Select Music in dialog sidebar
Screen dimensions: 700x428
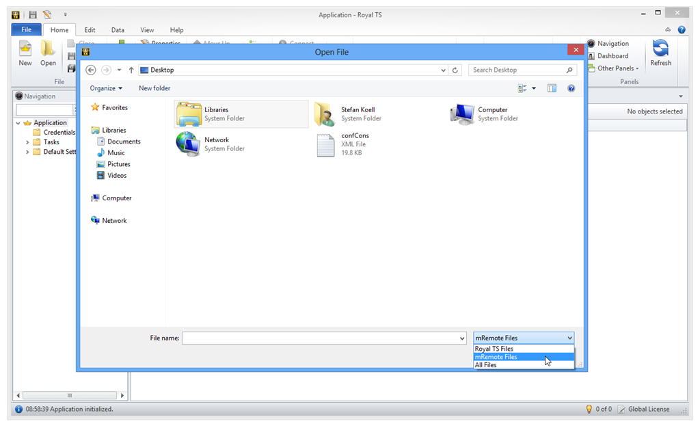111,152
